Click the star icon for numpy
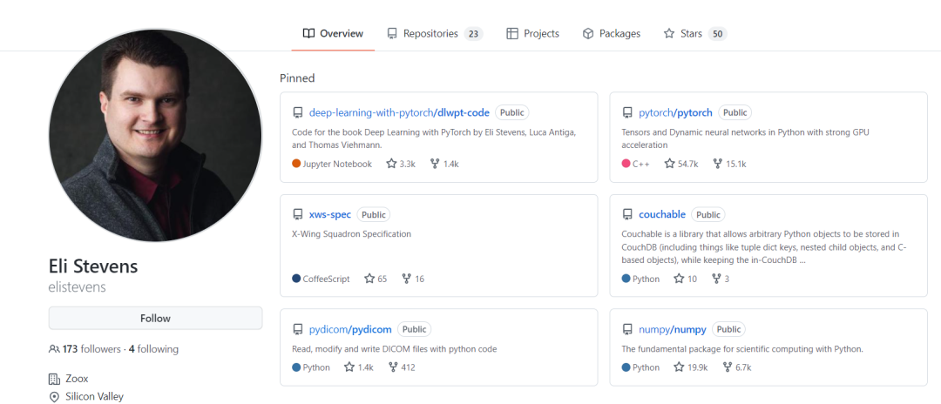Viewport: 941px width, 404px height. point(680,367)
